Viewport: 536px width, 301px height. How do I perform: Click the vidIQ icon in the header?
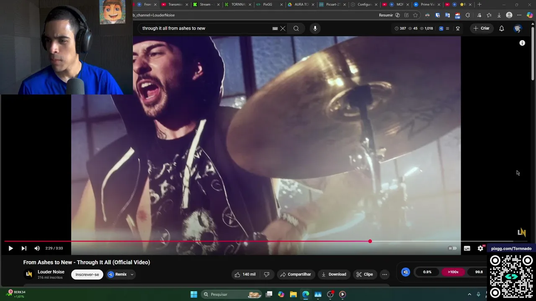pyautogui.click(x=441, y=28)
